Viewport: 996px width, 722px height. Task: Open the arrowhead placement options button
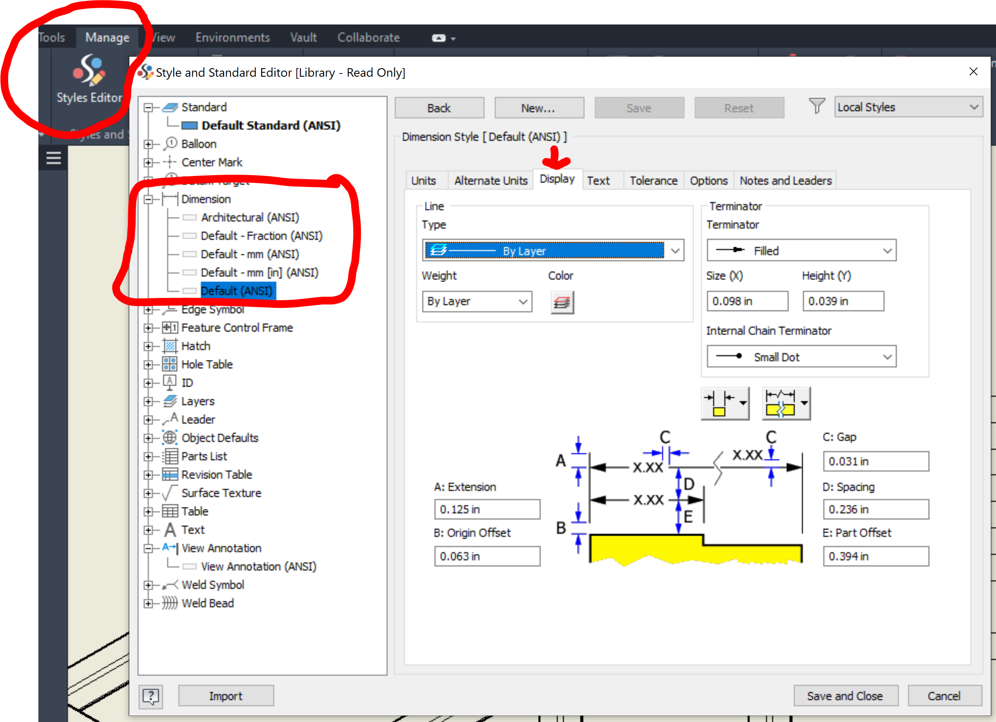click(x=725, y=404)
